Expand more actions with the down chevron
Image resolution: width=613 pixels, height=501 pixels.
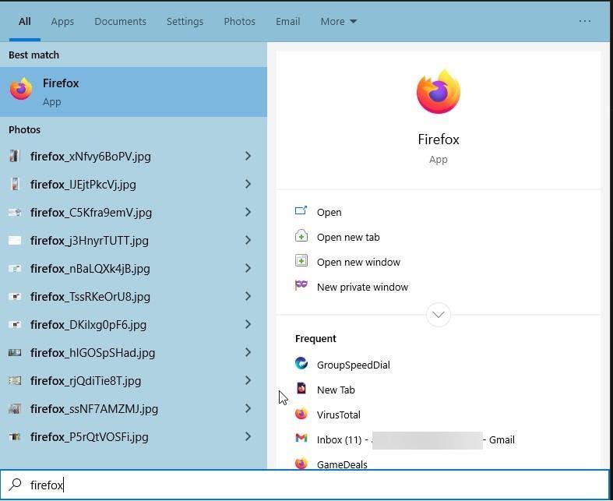438,315
